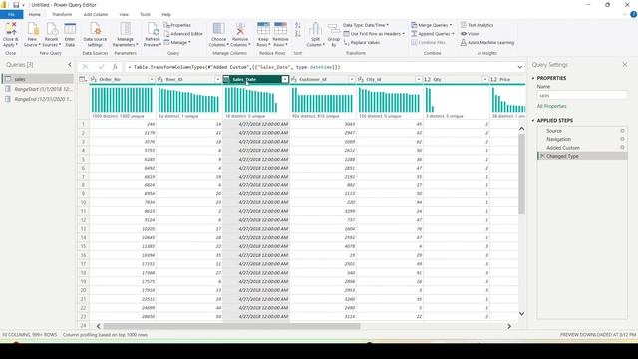Click the horizontal scrollbar of the data grid
Image resolution: width=638 pixels, height=359 pixels.
231,326
